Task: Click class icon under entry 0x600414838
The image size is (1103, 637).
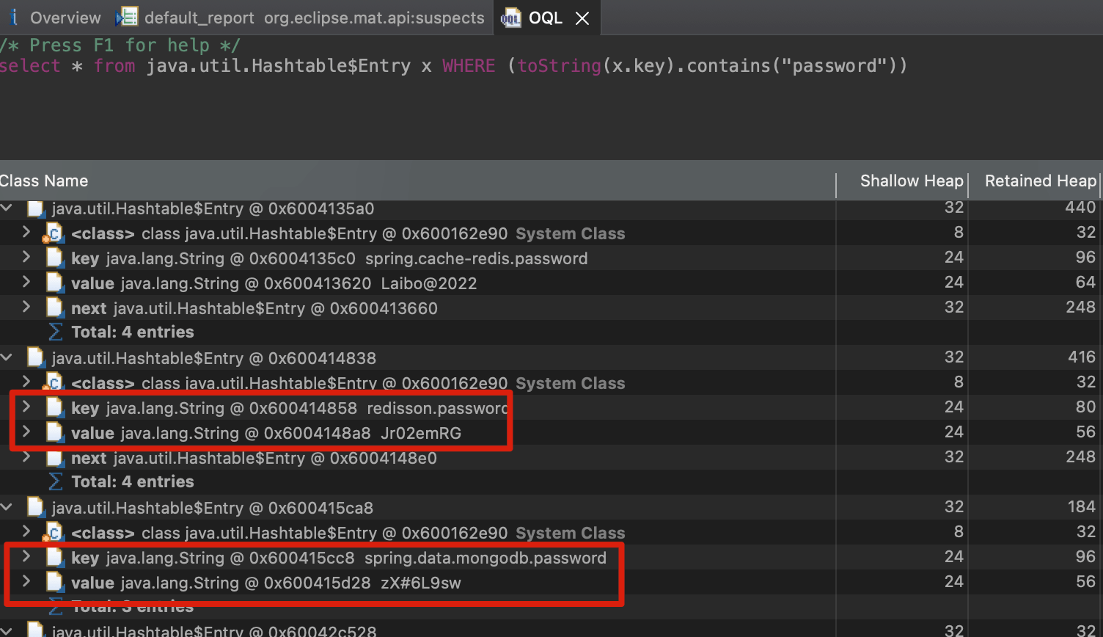Action: [x=54, y=383]
